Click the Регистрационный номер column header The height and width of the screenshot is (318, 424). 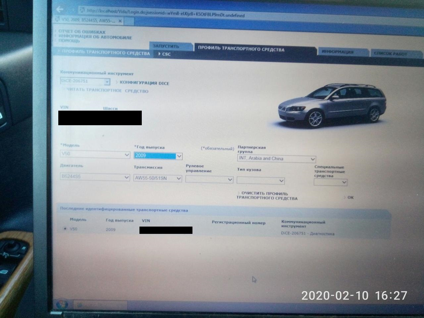[238, 223]
